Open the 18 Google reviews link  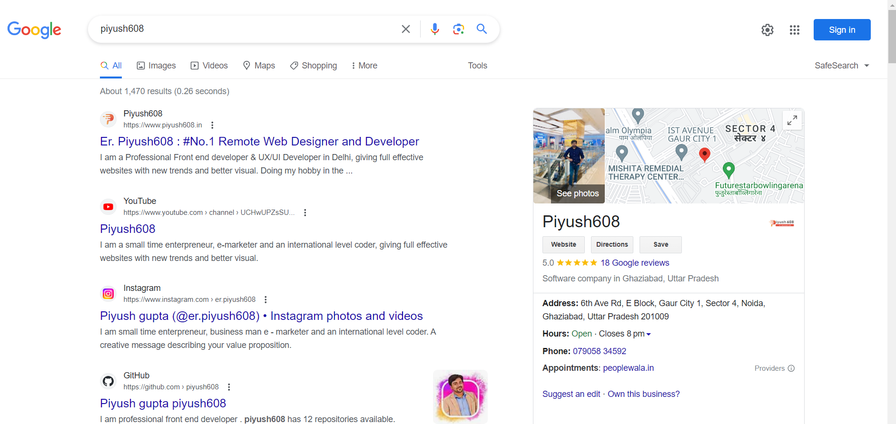tap(634, 263)
